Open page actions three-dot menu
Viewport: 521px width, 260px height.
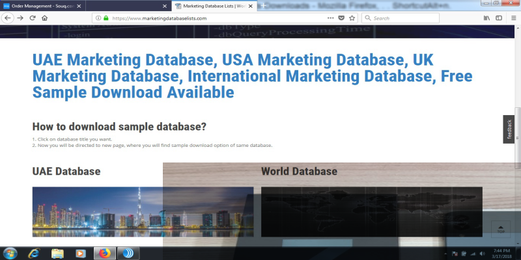click(331, 18)
